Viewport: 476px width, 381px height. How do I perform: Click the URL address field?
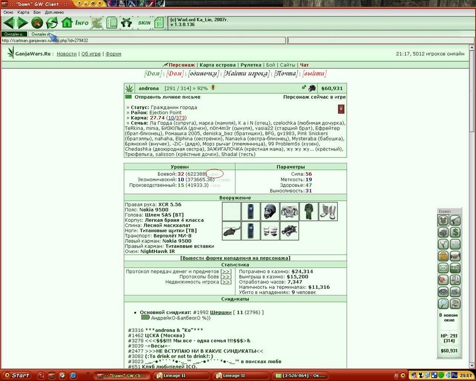(x=143, y=40)
